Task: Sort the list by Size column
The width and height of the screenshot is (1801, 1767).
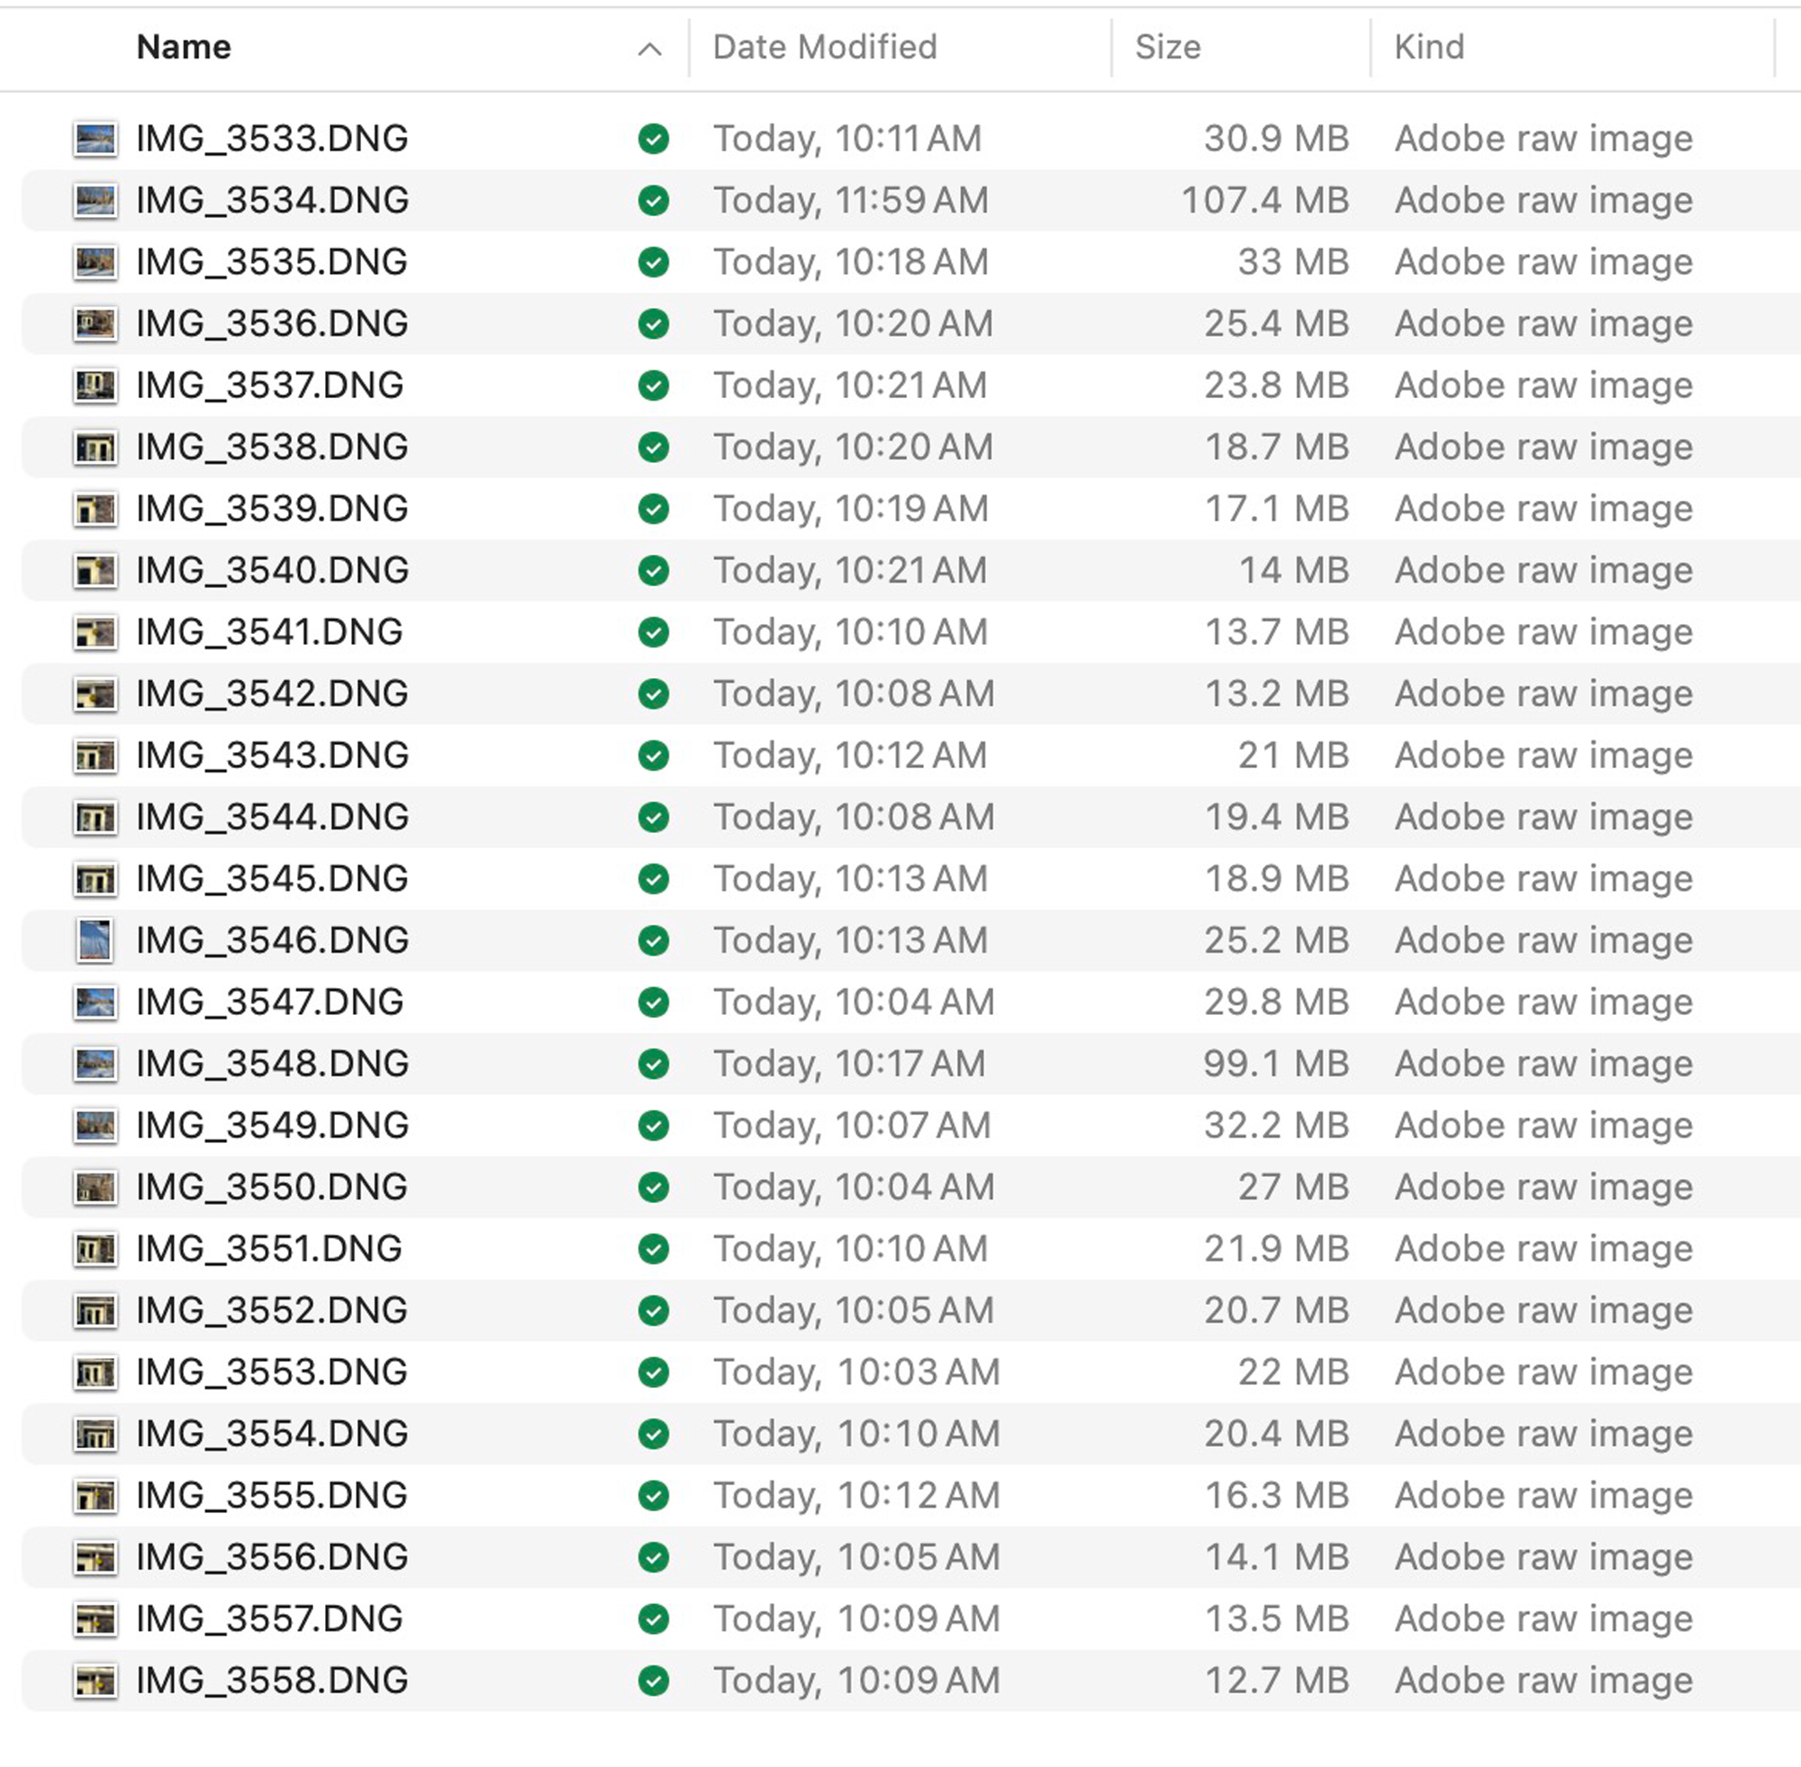Action: coord(1168,48)
